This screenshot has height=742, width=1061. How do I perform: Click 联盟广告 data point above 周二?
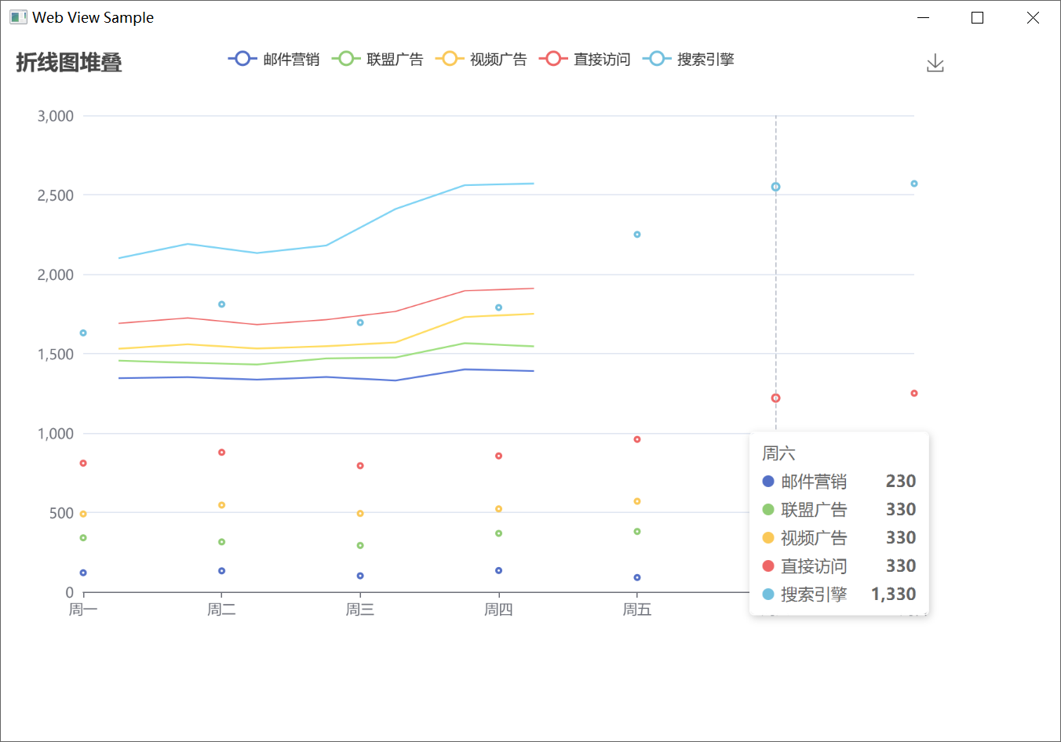click(221, 542)
